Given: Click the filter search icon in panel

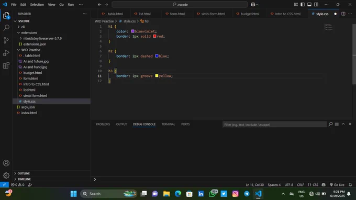Looking at the screenshot, I should click(x=330, y=124).
